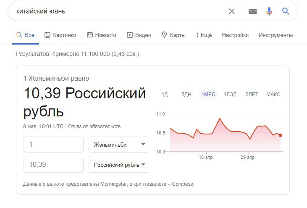Image resolution: width=307 pixels, height=208 pixels.
Task: Open Настройки search settings
Action: (235, 35)
